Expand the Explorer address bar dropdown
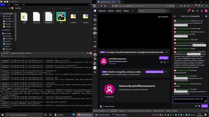The image size is (209, 117). [49, 8]
